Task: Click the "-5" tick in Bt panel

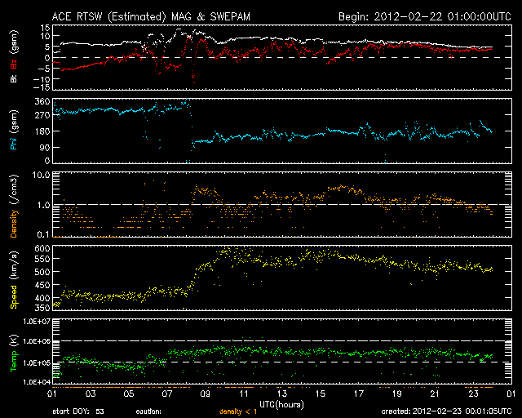Action: click(x=44, y=69)
